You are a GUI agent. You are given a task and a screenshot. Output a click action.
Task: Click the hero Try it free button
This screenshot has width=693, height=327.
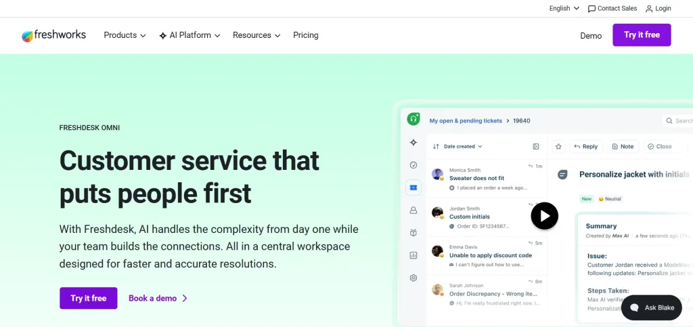click(89, 299)
